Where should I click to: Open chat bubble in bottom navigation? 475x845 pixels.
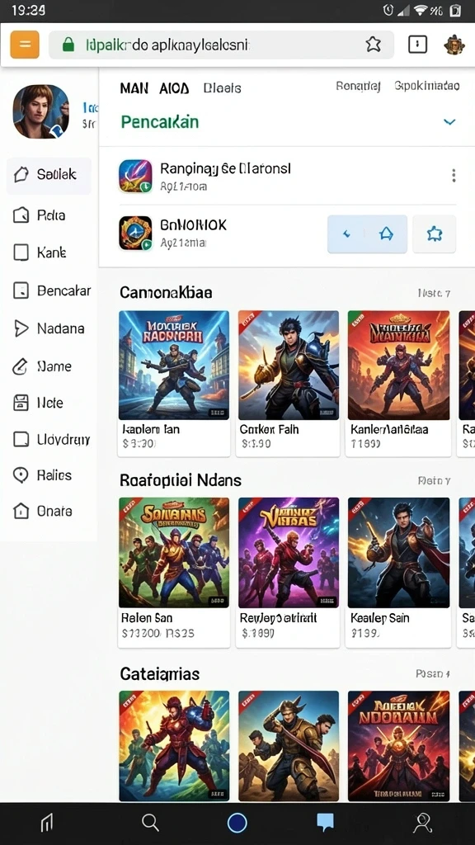coord(325,823)
